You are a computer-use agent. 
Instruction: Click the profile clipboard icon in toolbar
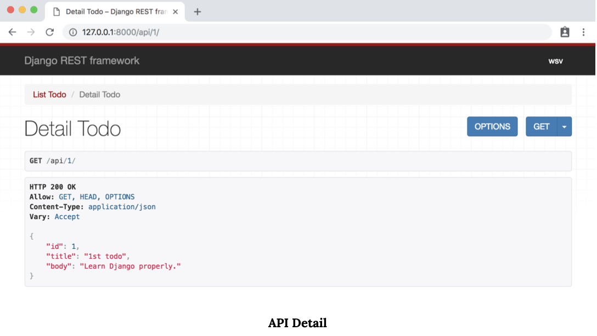click(565, 32)
